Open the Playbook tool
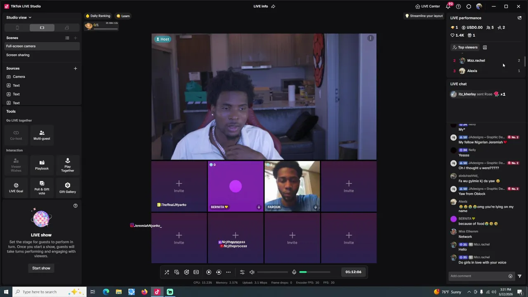This screenshot has width=528, height=297. click(x=42, y=165)
